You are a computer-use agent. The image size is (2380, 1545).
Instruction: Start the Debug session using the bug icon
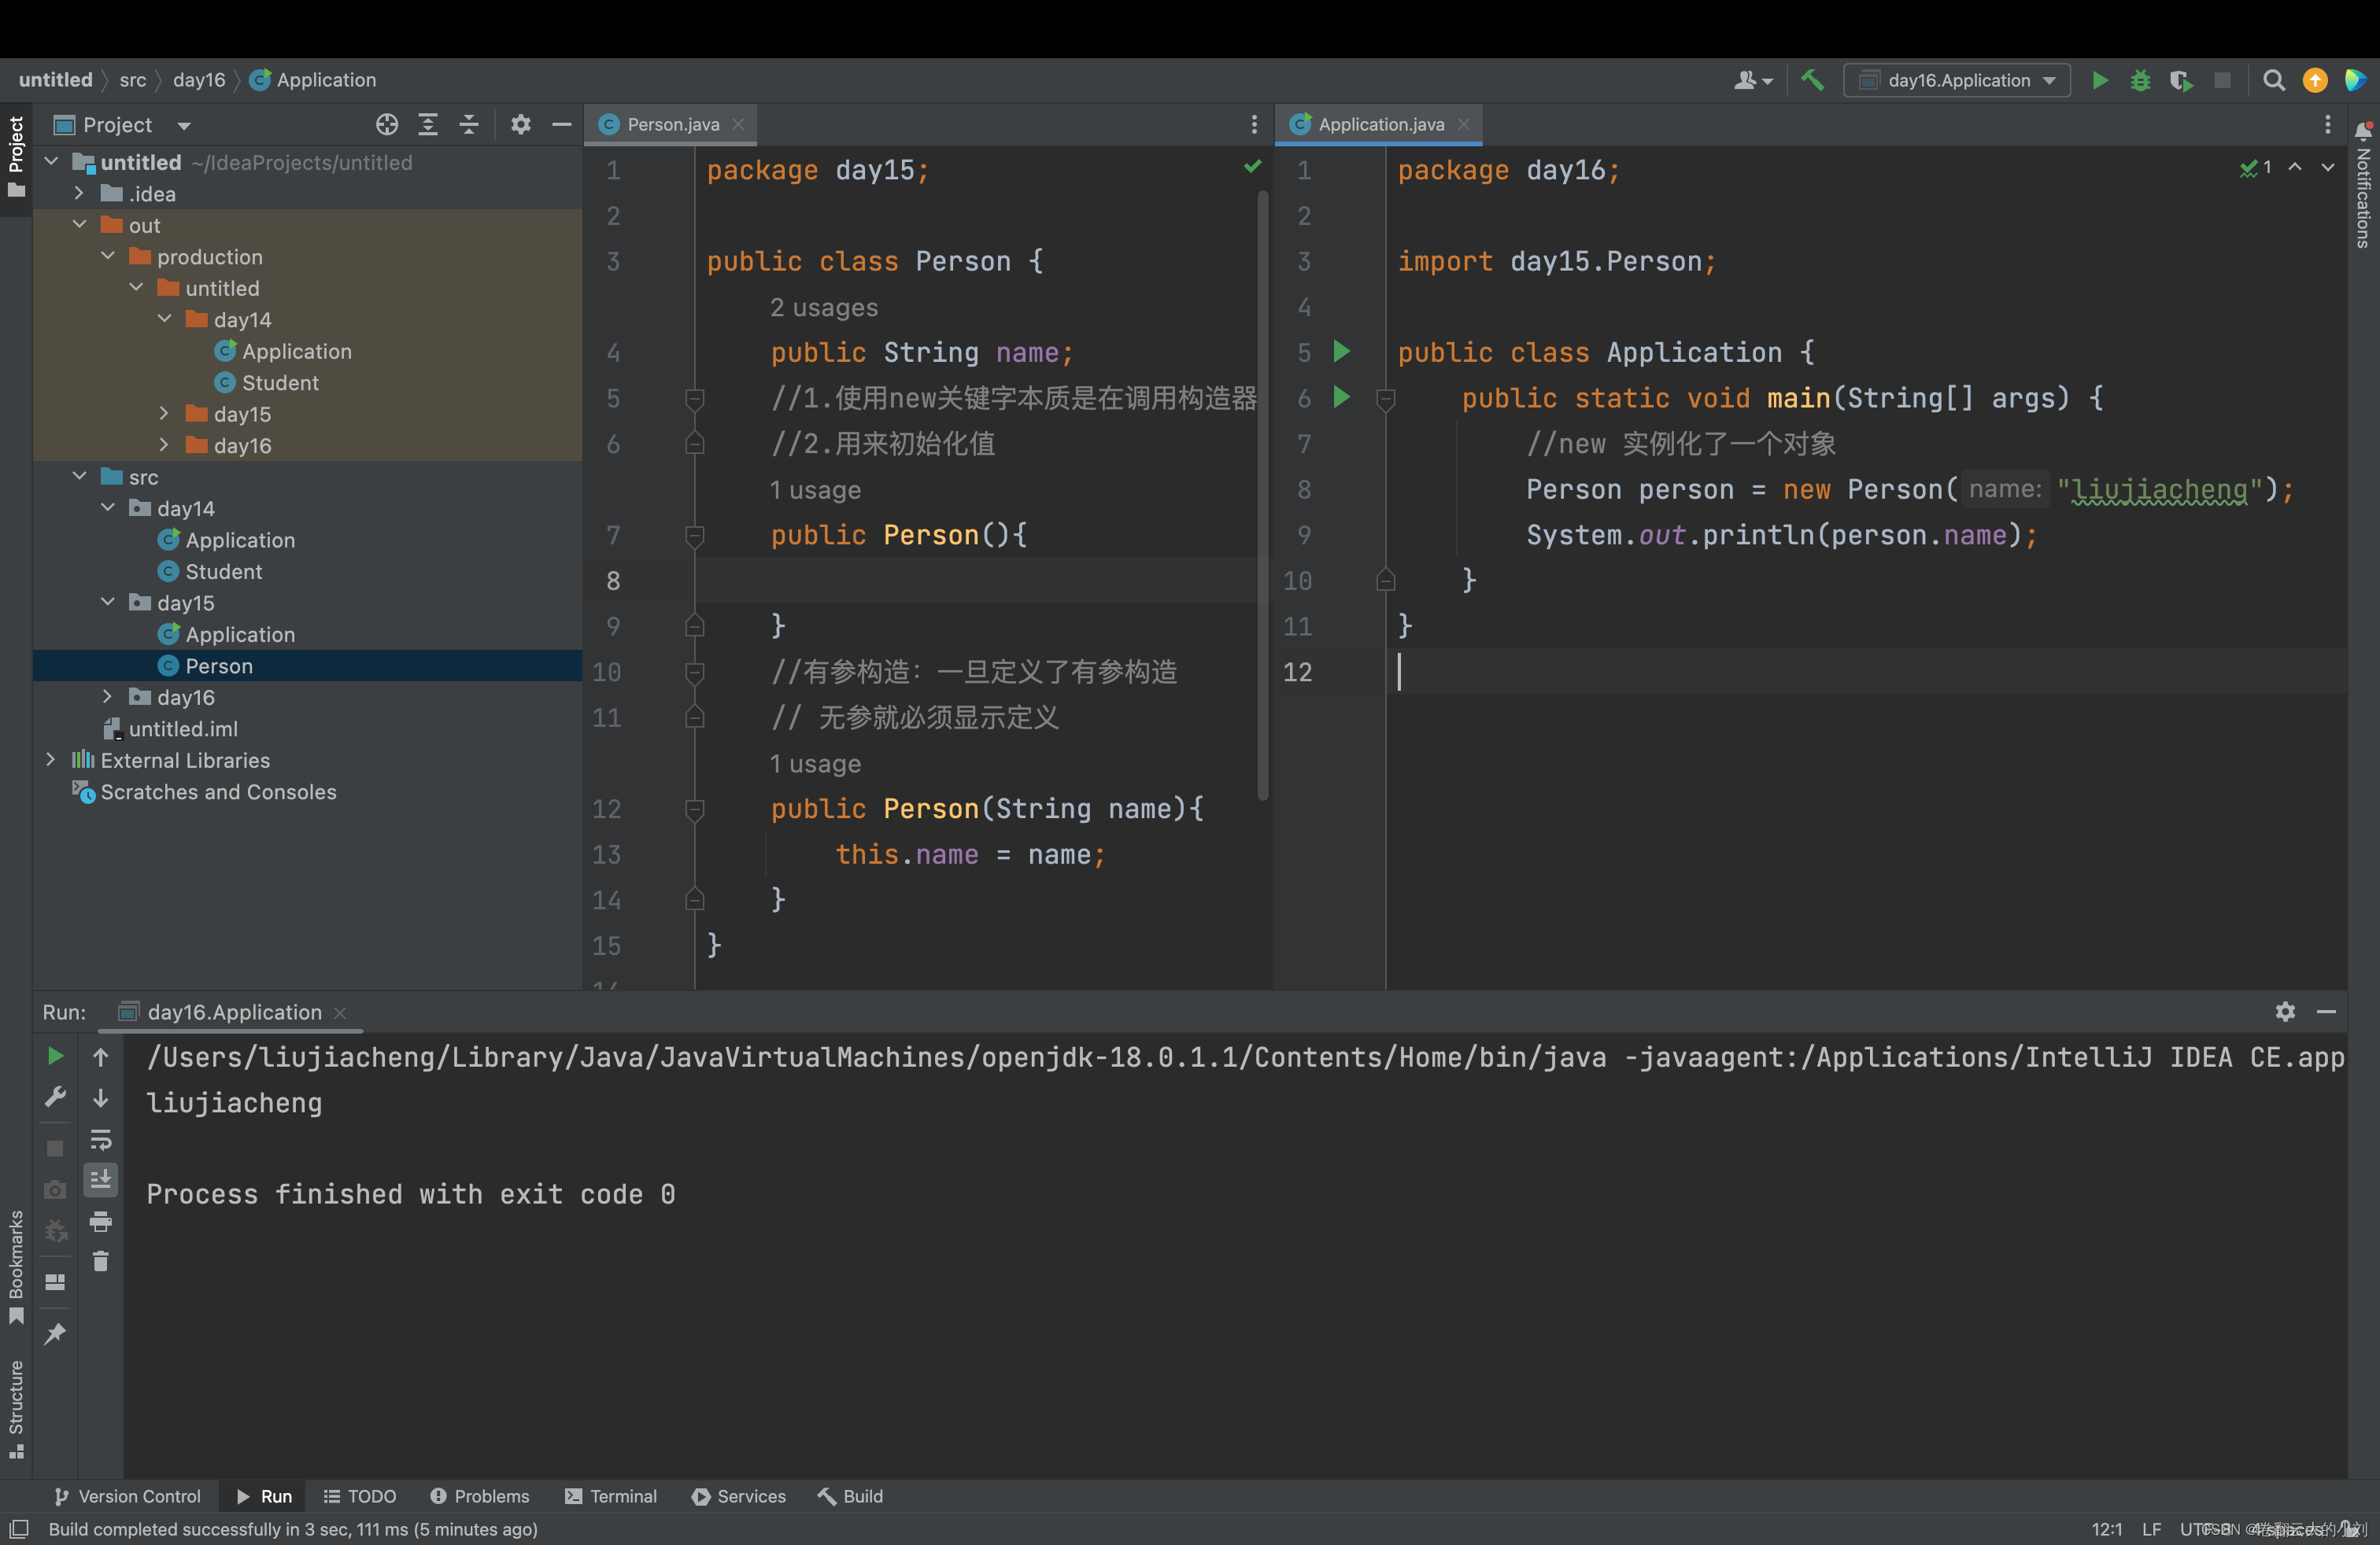(2140, 80)
